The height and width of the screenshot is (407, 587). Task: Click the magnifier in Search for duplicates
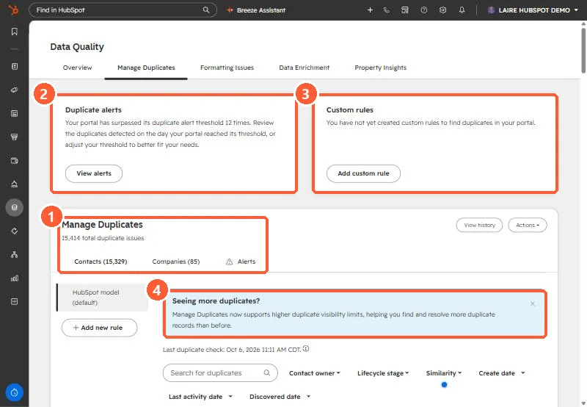(x=267, y=373)
